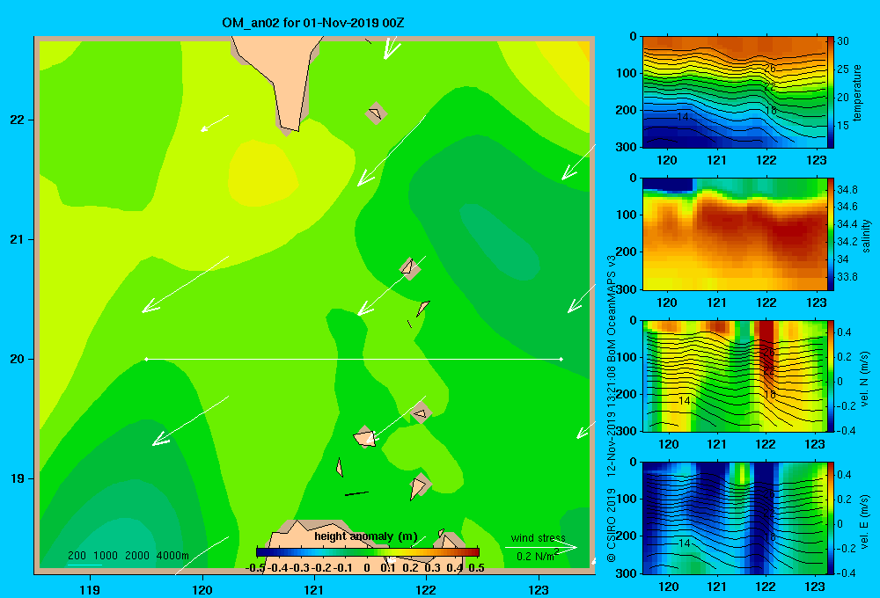Click the salinity color scale bar
The width and height of the screenshot is (880, 598).
click(830, 234)
